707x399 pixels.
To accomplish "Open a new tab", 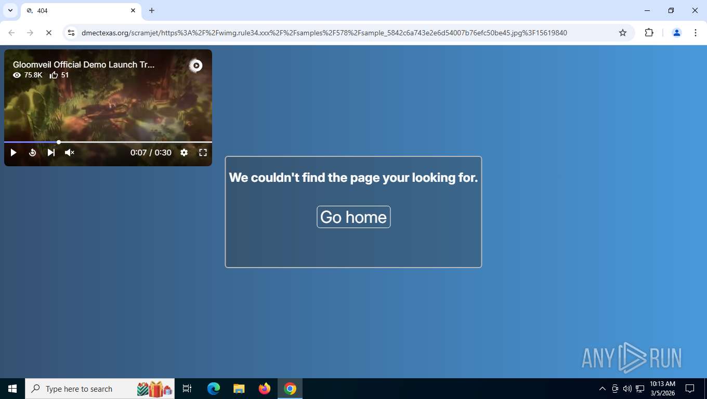I will click(x=152, y=10).
